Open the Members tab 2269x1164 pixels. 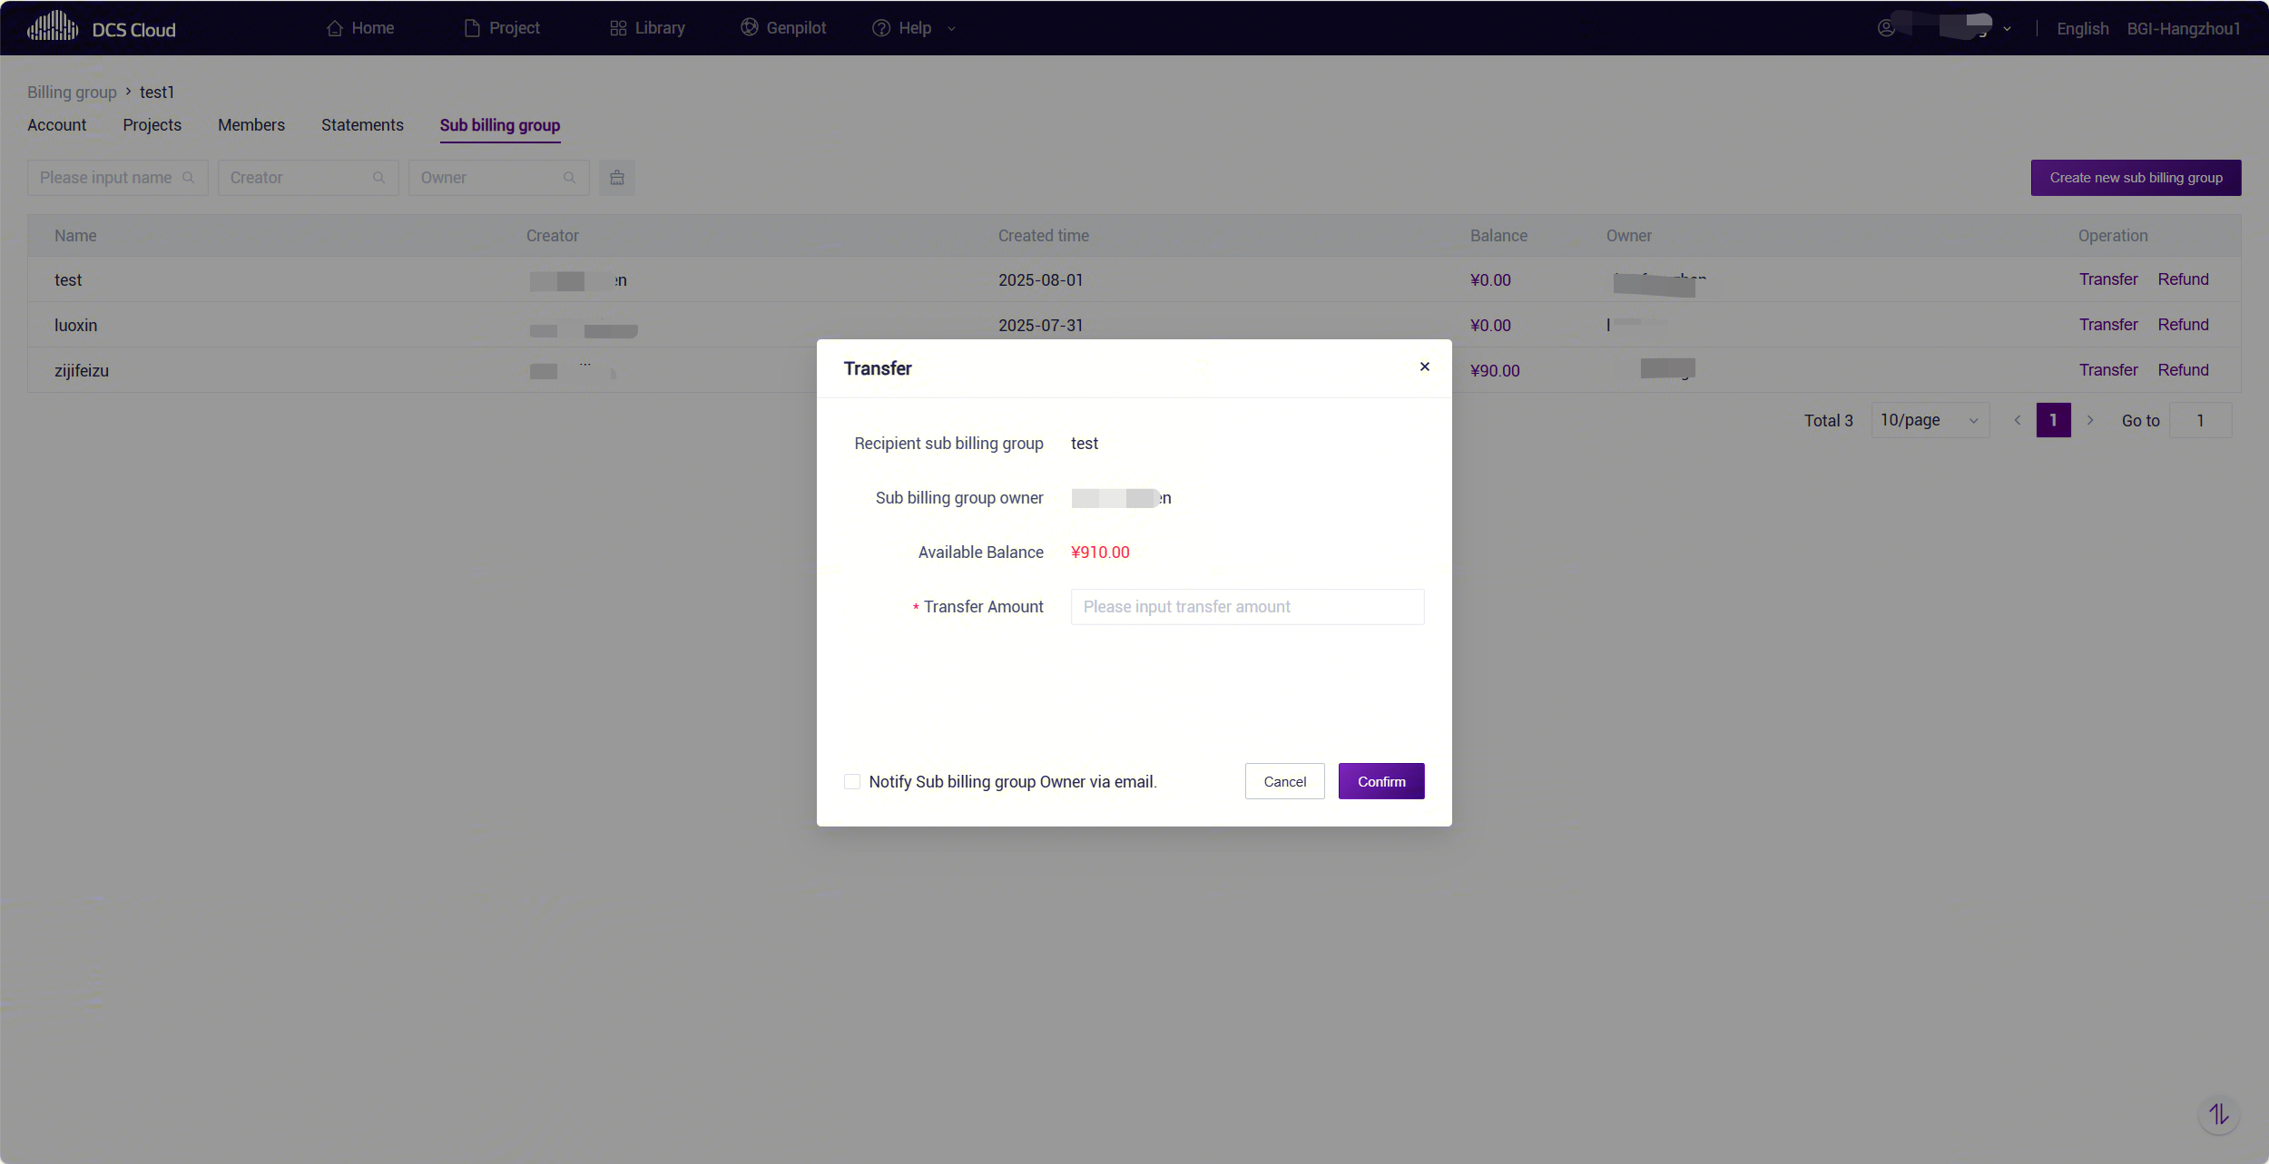coord(251,125)
